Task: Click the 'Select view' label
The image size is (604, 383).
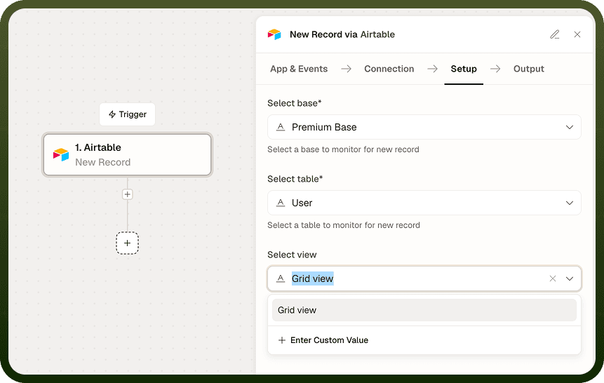Action: click(x=292, y=255)
